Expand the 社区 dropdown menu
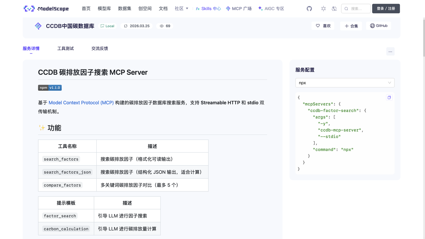This screenshot has width=425, height=239. pos(182,9)
